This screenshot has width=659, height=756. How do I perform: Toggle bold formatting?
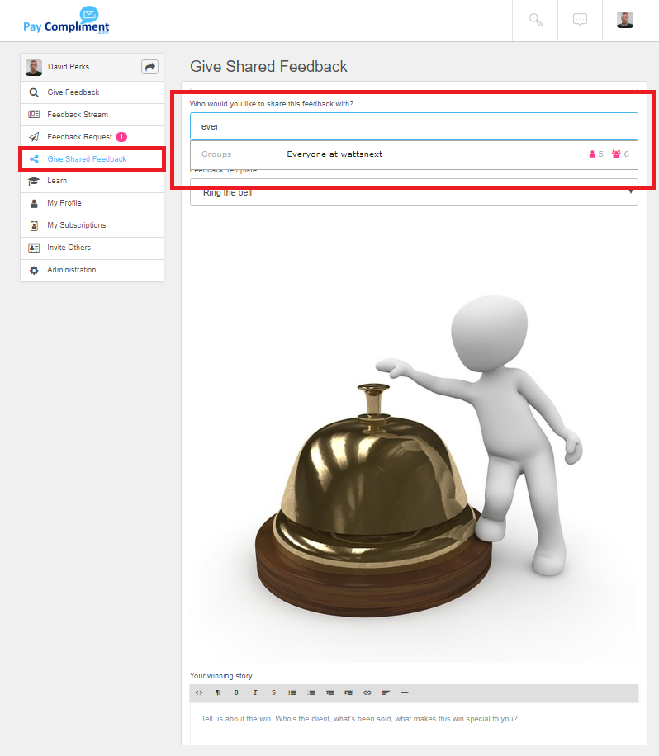pos(236,692)
